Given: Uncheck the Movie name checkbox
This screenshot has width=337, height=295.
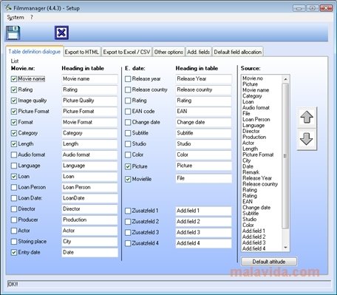Looking at the screenshot, I should click(x=14, y=79).
